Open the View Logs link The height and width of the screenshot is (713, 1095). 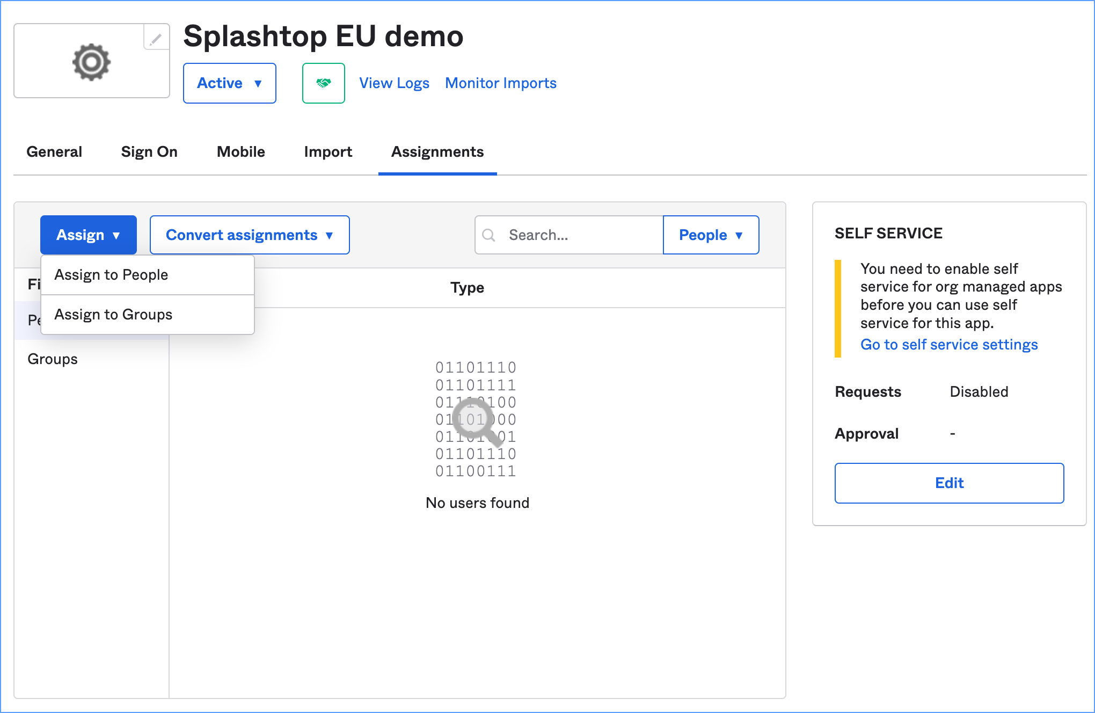click(x=394, y=83)
